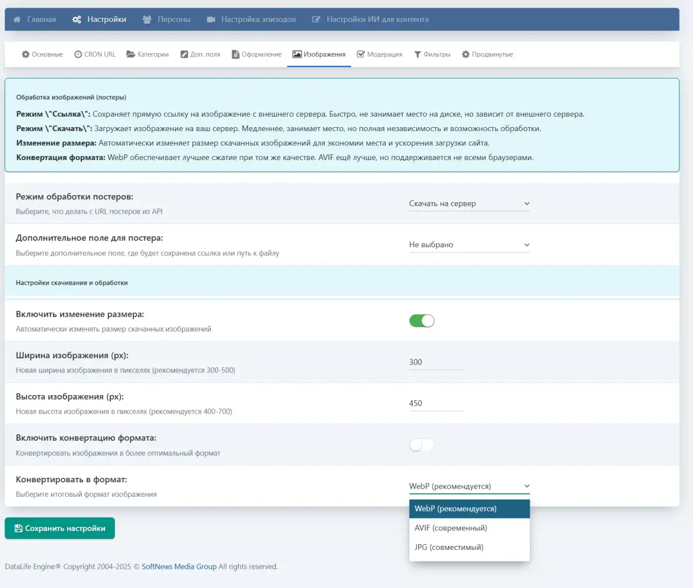
Task: Choose AVIF (современный) from the format list
Action: coord(450,528)
